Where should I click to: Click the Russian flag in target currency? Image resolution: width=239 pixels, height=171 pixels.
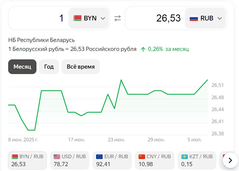tap(194, 18)
